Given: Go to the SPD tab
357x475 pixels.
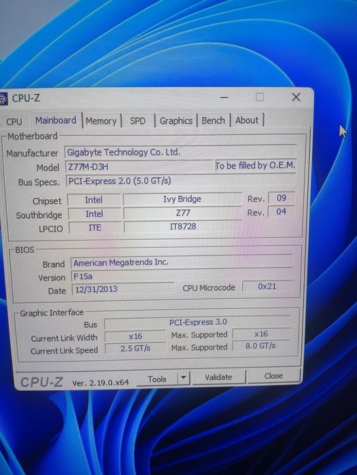Looking at the screenshot, I should click(138, 121).
